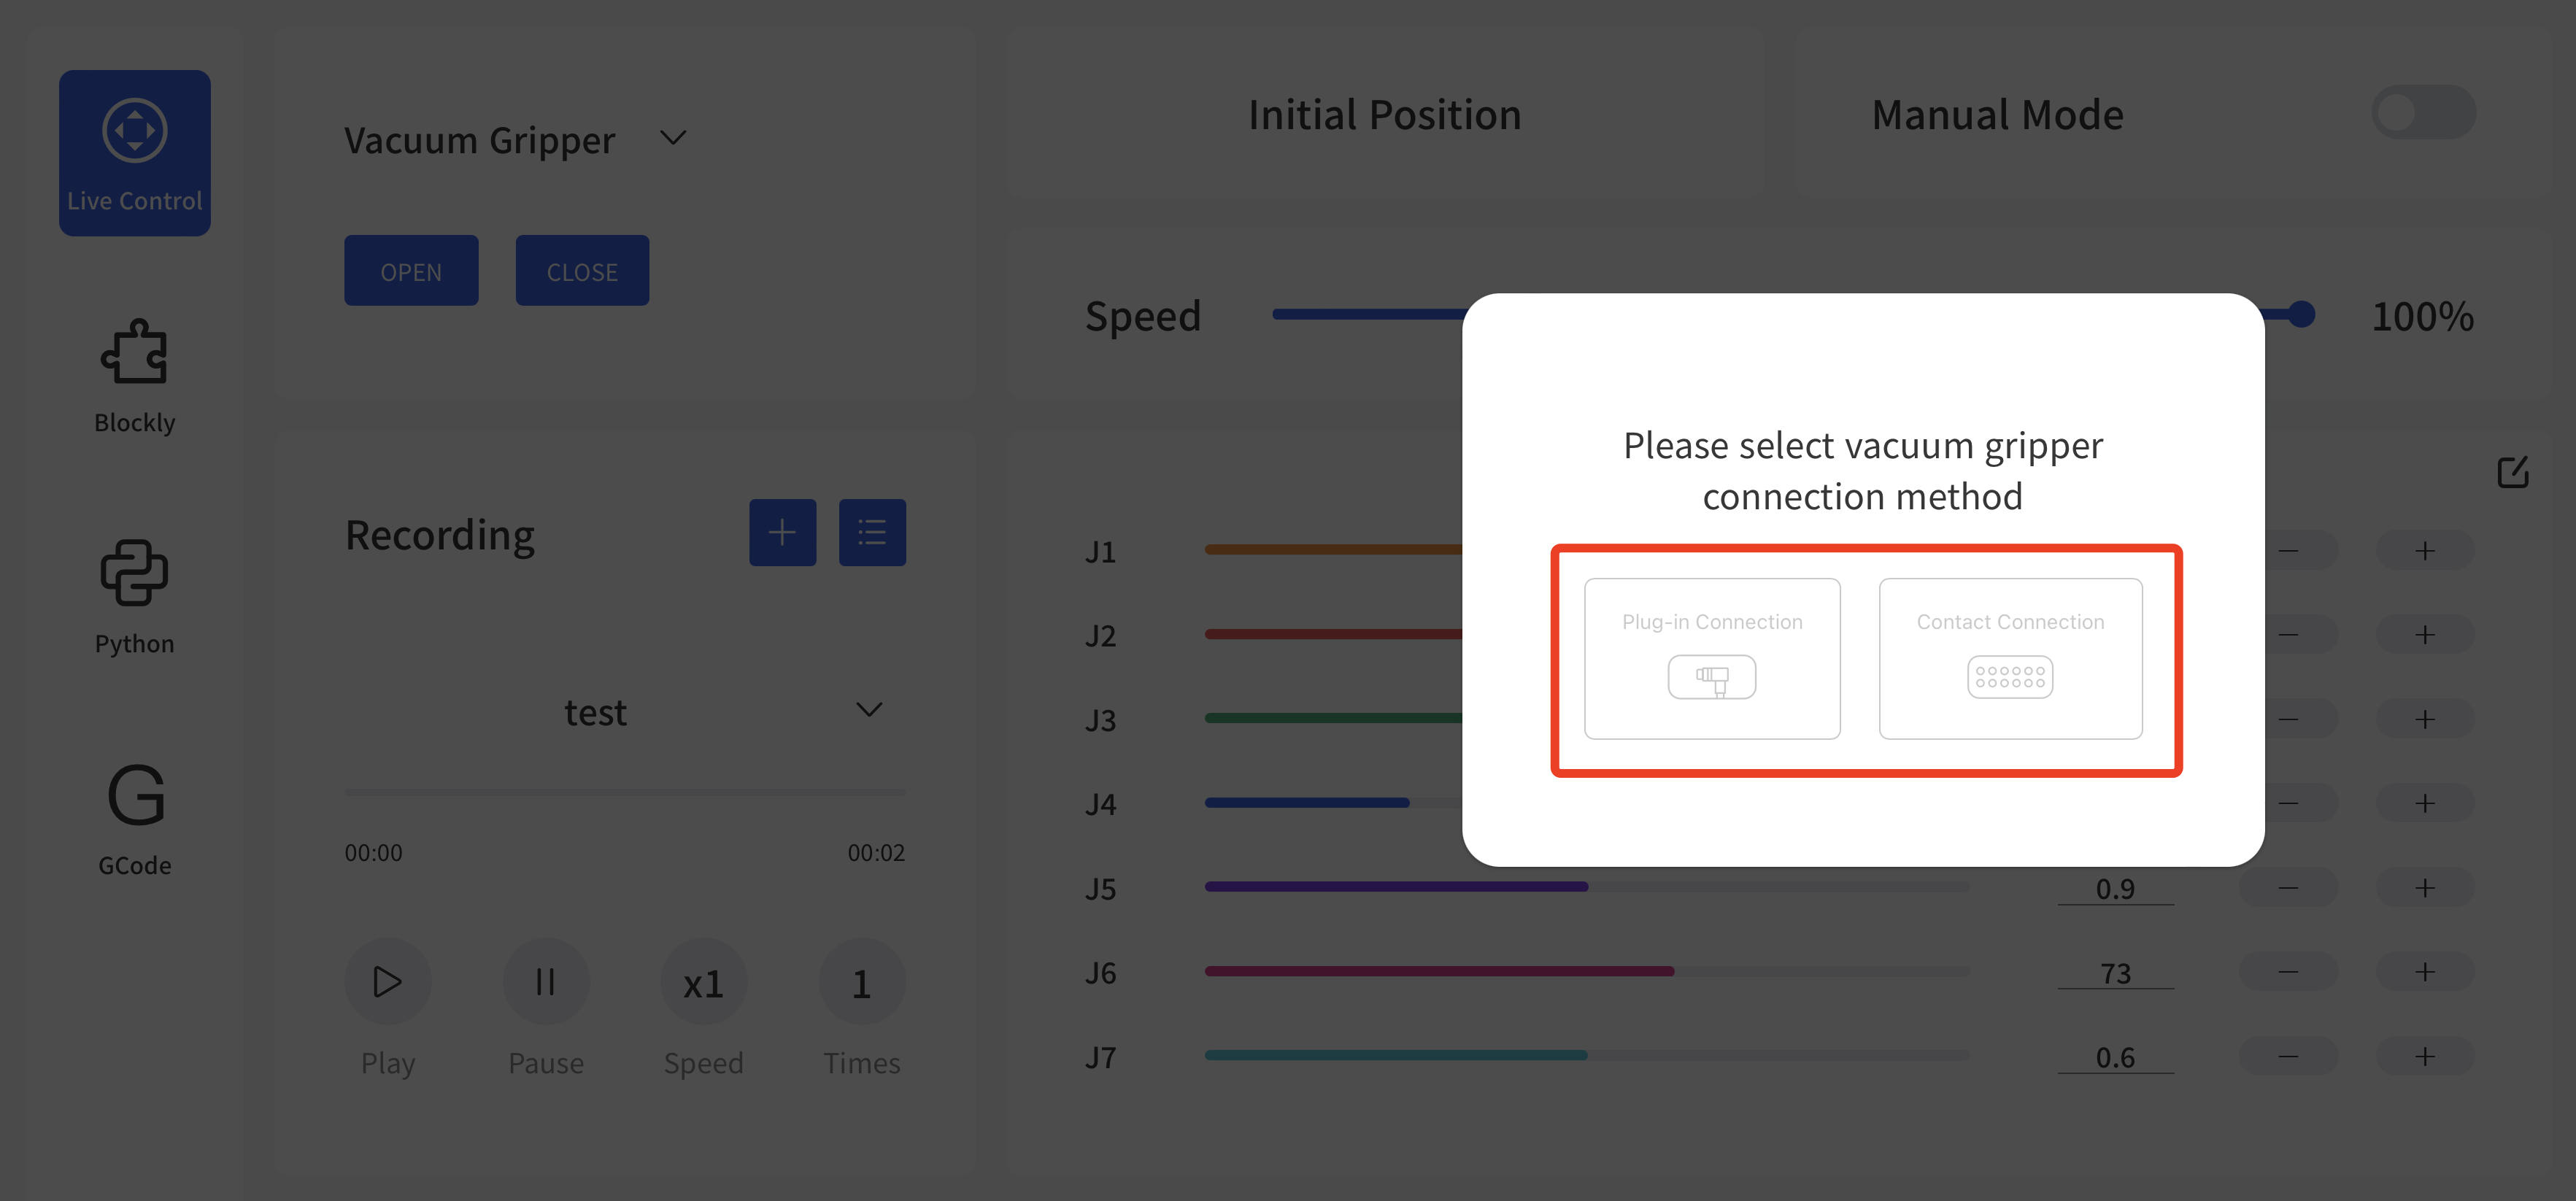Expand the test recording dropdown
This screenshot has width=2576, height=1201.
(868, 710)
